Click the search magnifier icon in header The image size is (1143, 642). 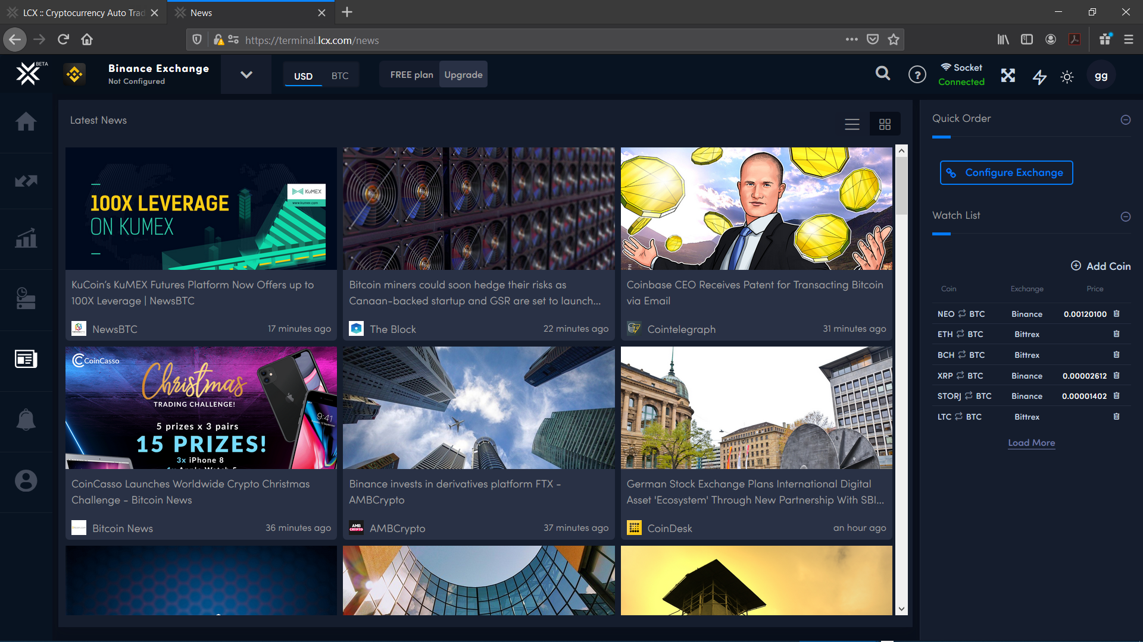click(x=883, y=74)
